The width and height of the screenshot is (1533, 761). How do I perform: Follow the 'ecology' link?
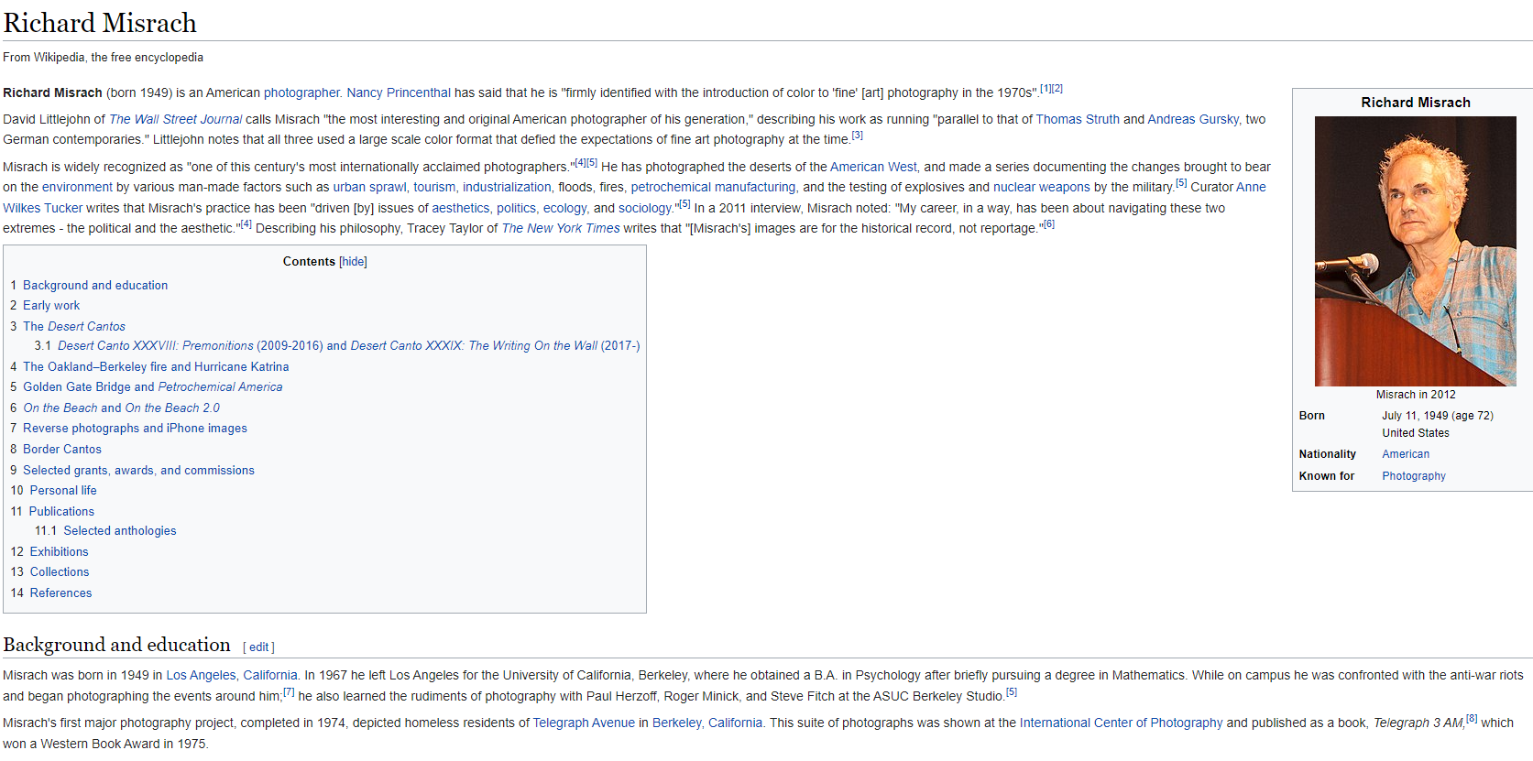pos(564,208)
